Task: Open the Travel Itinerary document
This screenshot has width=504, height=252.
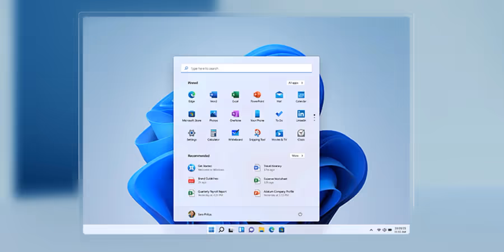Action: 268,168
